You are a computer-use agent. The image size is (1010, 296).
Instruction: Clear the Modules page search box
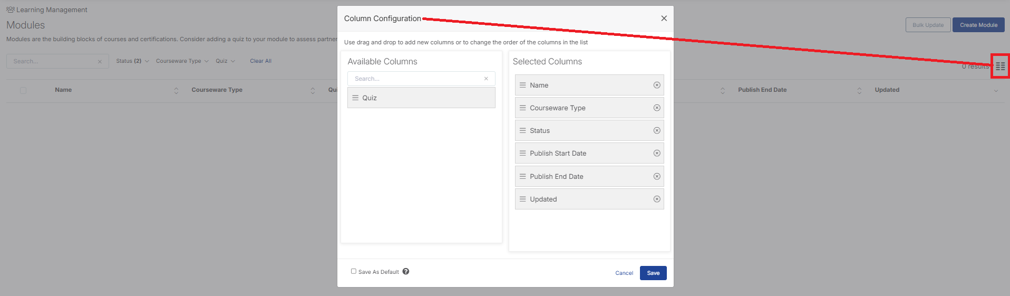pyautogui.click(x=100, y=62)
